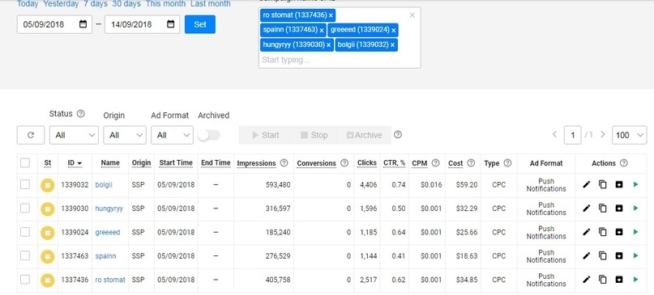The image size is (654, 295).
Task: Expand the Ad Format filter dropdown
Action: tap(172, 135)
